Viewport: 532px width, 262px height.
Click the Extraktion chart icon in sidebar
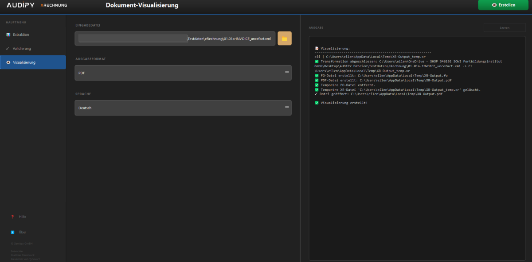[8, 35]
